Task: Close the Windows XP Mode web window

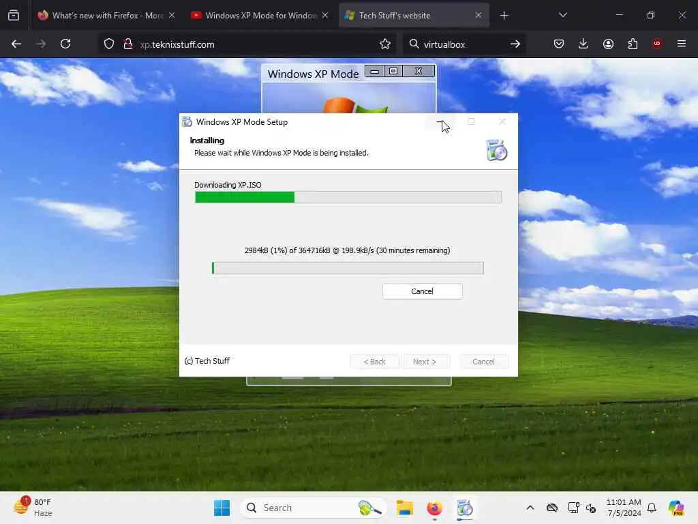Action: (419, 71)
